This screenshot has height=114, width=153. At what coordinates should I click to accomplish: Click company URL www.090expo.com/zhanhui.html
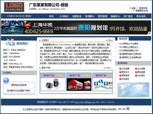tap(52, 9)
